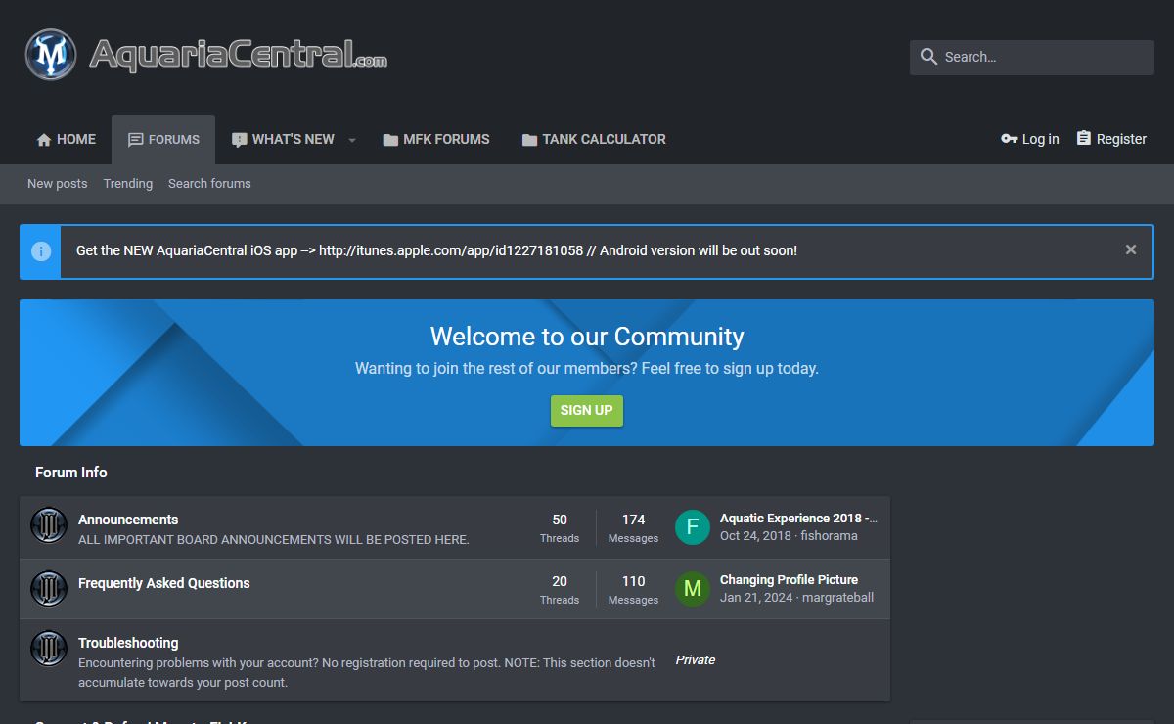
Task: Click the Announcements forum icon
Action: 49,526
